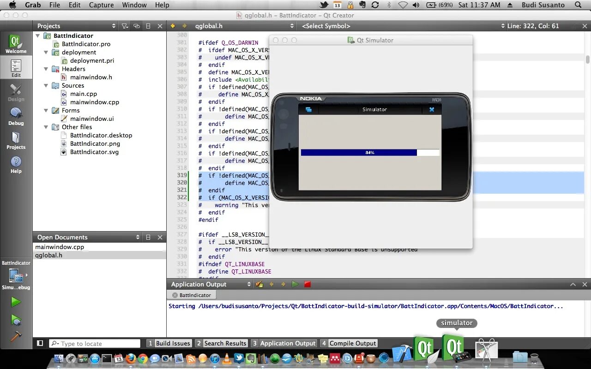Image resolution: width=591 pixels, height=369 pixels.
Task: Collapse the Headers folder
Action: coord(46,69)
